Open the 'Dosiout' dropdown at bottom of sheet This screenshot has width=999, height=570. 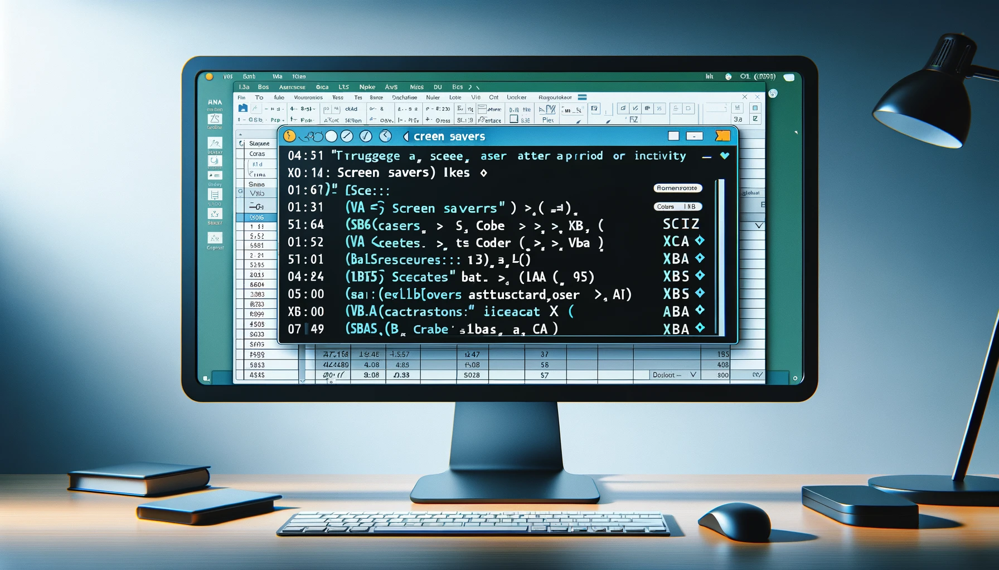675,375
